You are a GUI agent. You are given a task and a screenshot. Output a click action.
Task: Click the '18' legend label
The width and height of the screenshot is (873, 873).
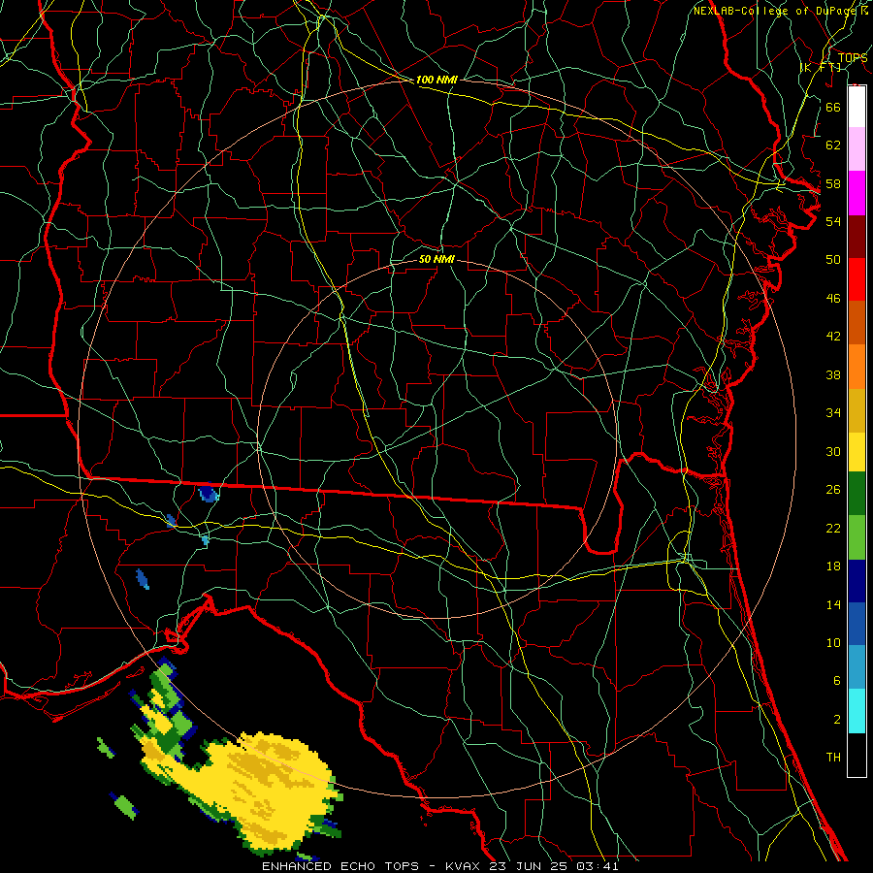click(833, 566)
